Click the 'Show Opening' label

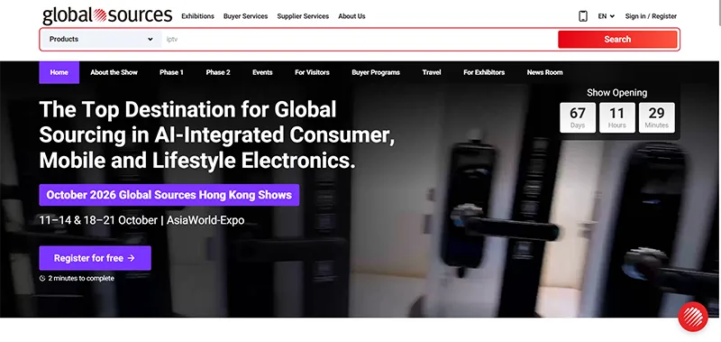pyautogui.click(x=616, y=93)
